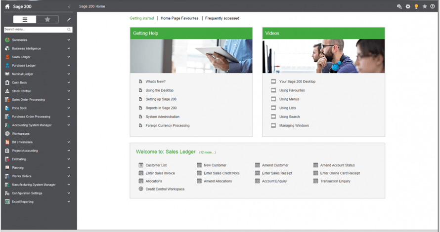Screen dimensions: 440x232
Task: Click the magnifier icon in search box
Action: (x=69, y=30)
